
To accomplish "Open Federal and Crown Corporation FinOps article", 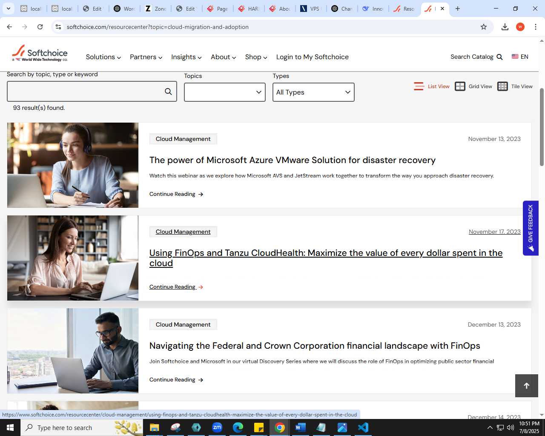I will 315,346.
